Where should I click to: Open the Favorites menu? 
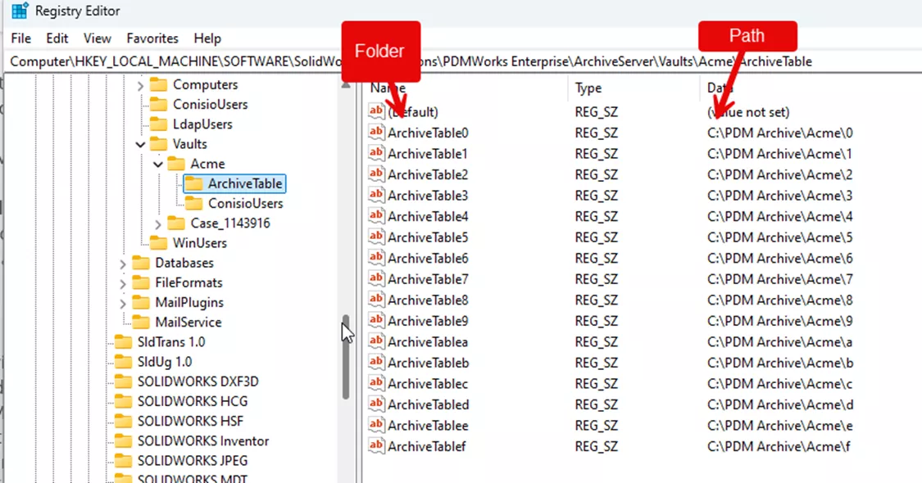click(x=152, y=38)
